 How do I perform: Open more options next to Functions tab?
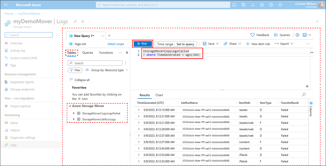[120, 53]
